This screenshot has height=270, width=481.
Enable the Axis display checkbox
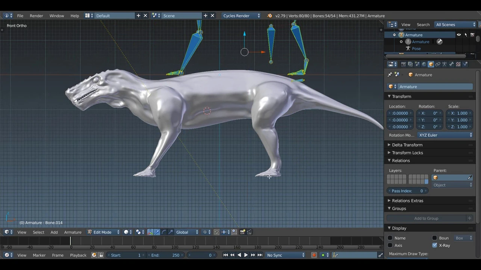click(x=390, y=245)
